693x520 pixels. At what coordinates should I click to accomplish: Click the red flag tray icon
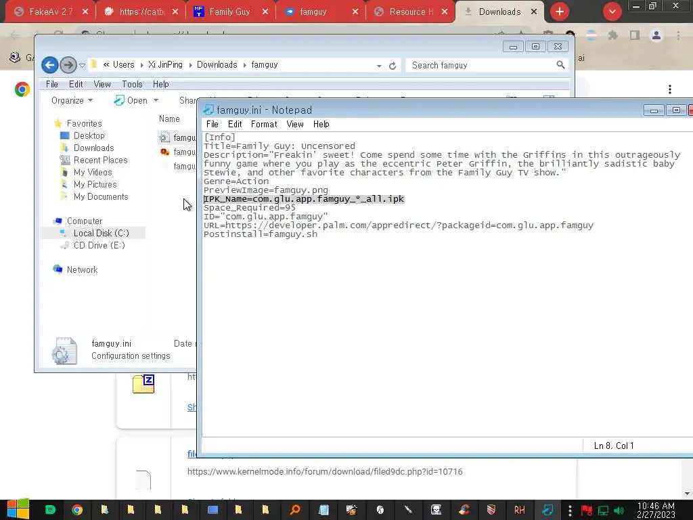pos(587,511)
